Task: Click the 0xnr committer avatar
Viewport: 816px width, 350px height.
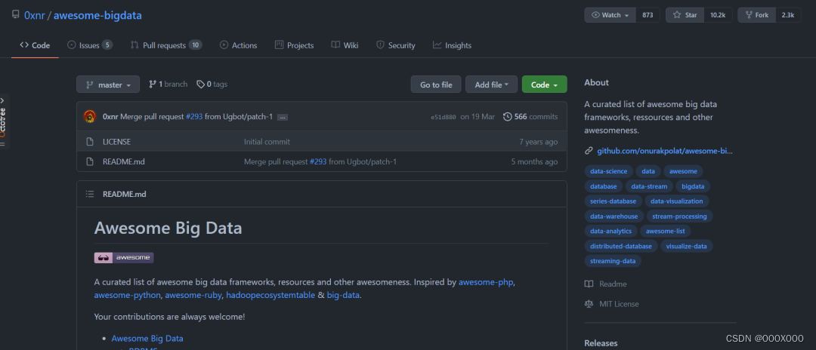Action: pyautogui.click(x=90, y=116)
